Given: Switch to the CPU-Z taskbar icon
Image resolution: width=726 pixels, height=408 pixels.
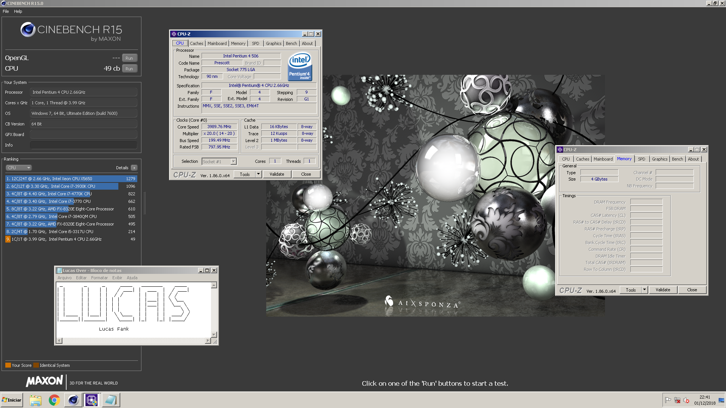Looking at the screenshot, I should [x=92, y=400].
